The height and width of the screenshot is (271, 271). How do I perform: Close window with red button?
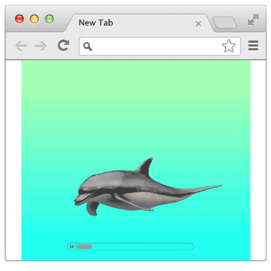[x=20, y=19]
